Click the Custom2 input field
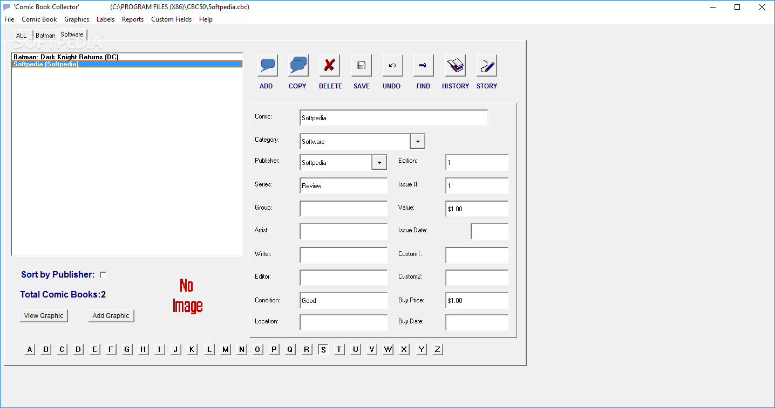775x408 pixels. point(477,278)
